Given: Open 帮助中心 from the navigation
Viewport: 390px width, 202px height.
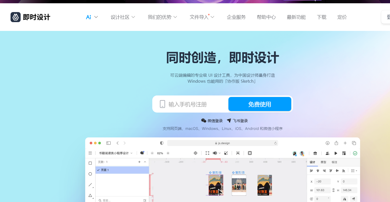Looking at the screenshot, I should 266,17.
